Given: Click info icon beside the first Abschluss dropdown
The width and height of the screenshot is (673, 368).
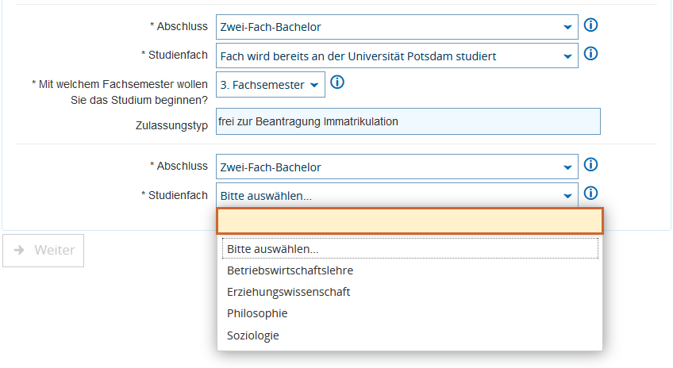Looking at the screenshot, I should (590, 25).
